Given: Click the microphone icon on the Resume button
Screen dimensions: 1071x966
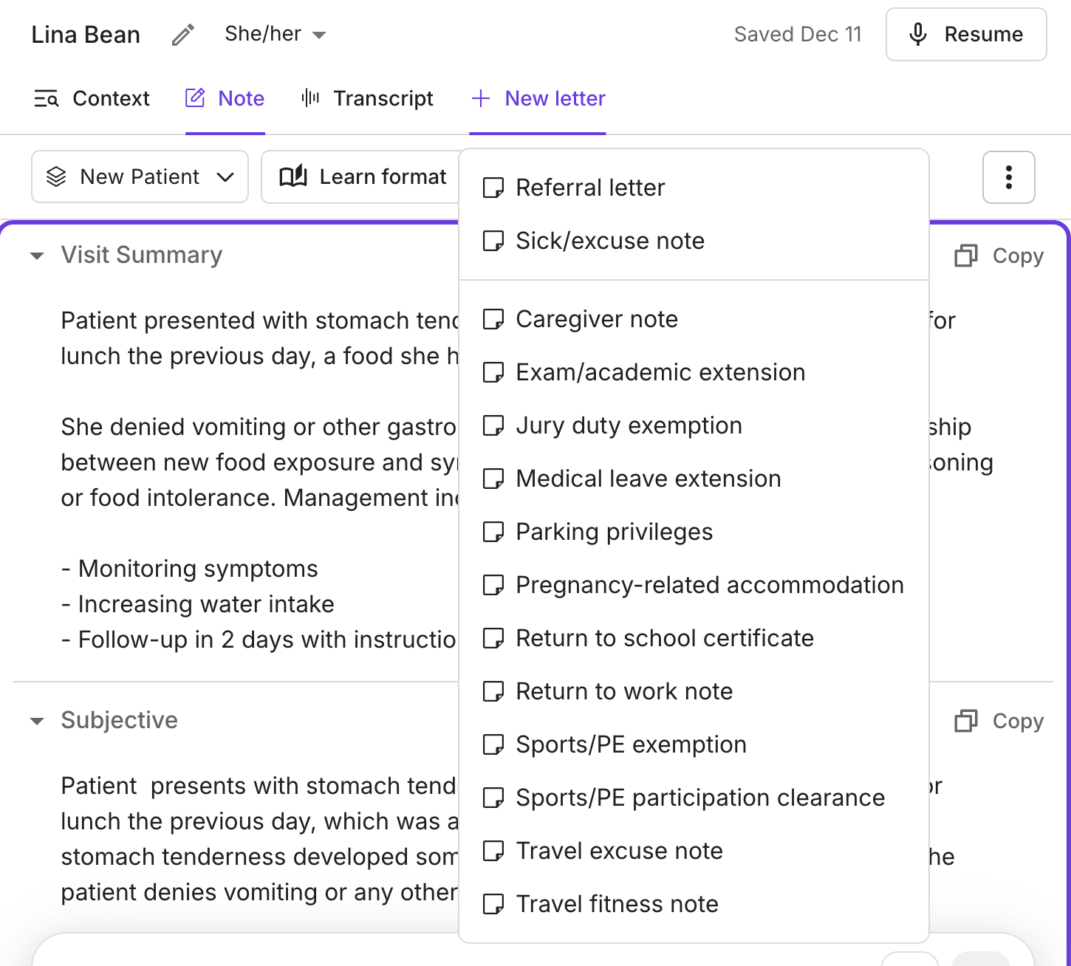Looking at the screenshot, I should pyautogui.click(x=917, y=34).
